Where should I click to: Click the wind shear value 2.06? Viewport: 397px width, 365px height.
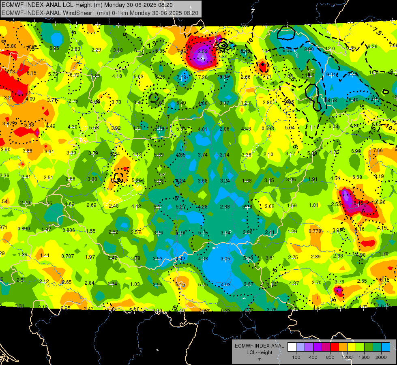pos(224,129)
